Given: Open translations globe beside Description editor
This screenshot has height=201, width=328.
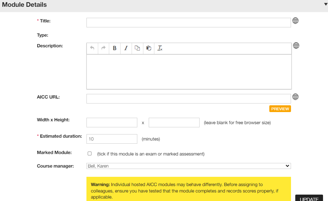Looking at the screenshot, I should [x=296, y=46].
